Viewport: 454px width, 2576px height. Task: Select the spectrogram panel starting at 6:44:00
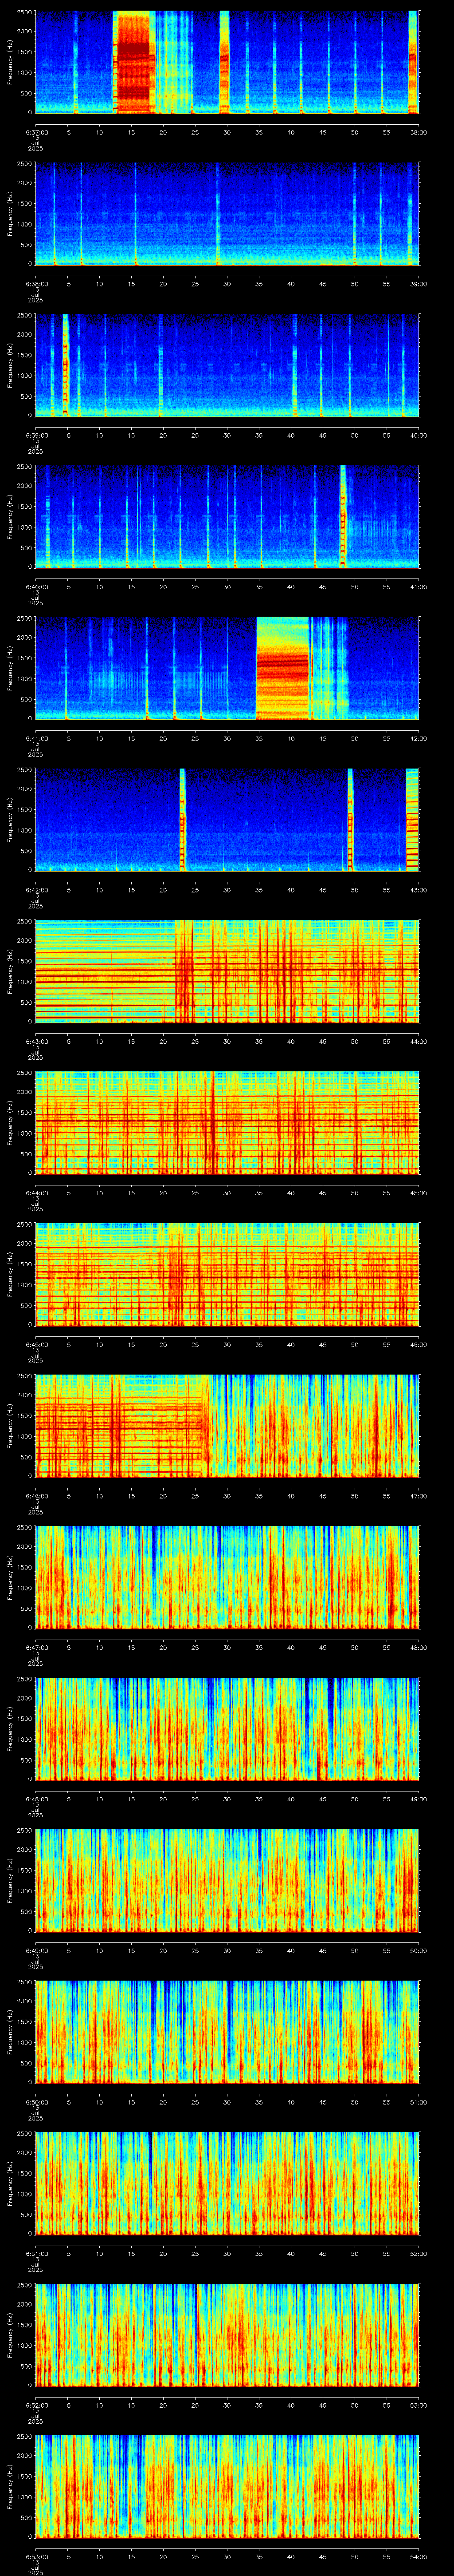pos(227,1123)
